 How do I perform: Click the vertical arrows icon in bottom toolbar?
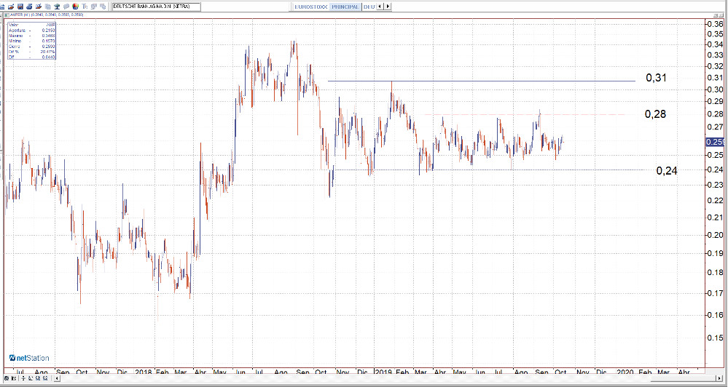tap(23, 378)
